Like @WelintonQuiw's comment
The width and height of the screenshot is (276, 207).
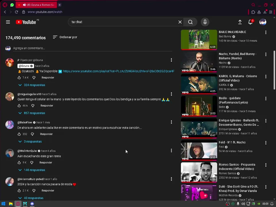click(x=19, y=162)
